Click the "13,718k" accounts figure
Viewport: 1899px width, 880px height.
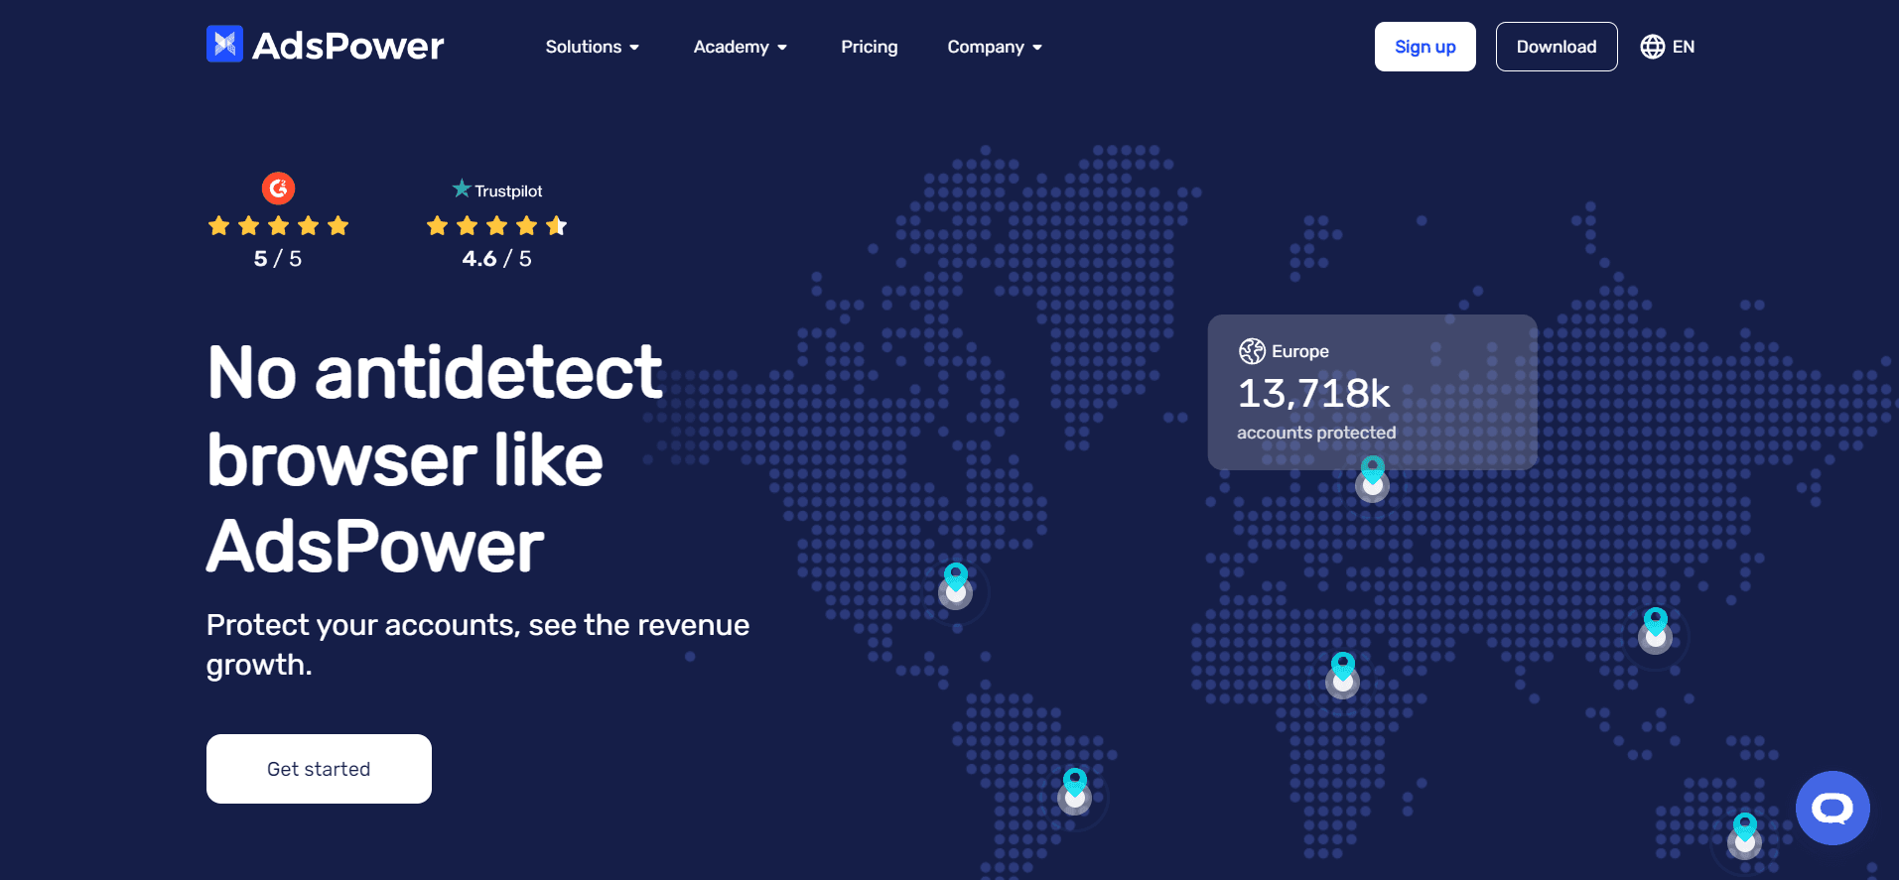click(x=1314, y=394)
